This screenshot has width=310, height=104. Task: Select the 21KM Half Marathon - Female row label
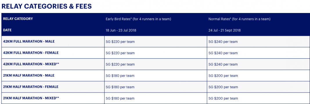(x=31, y=87)
